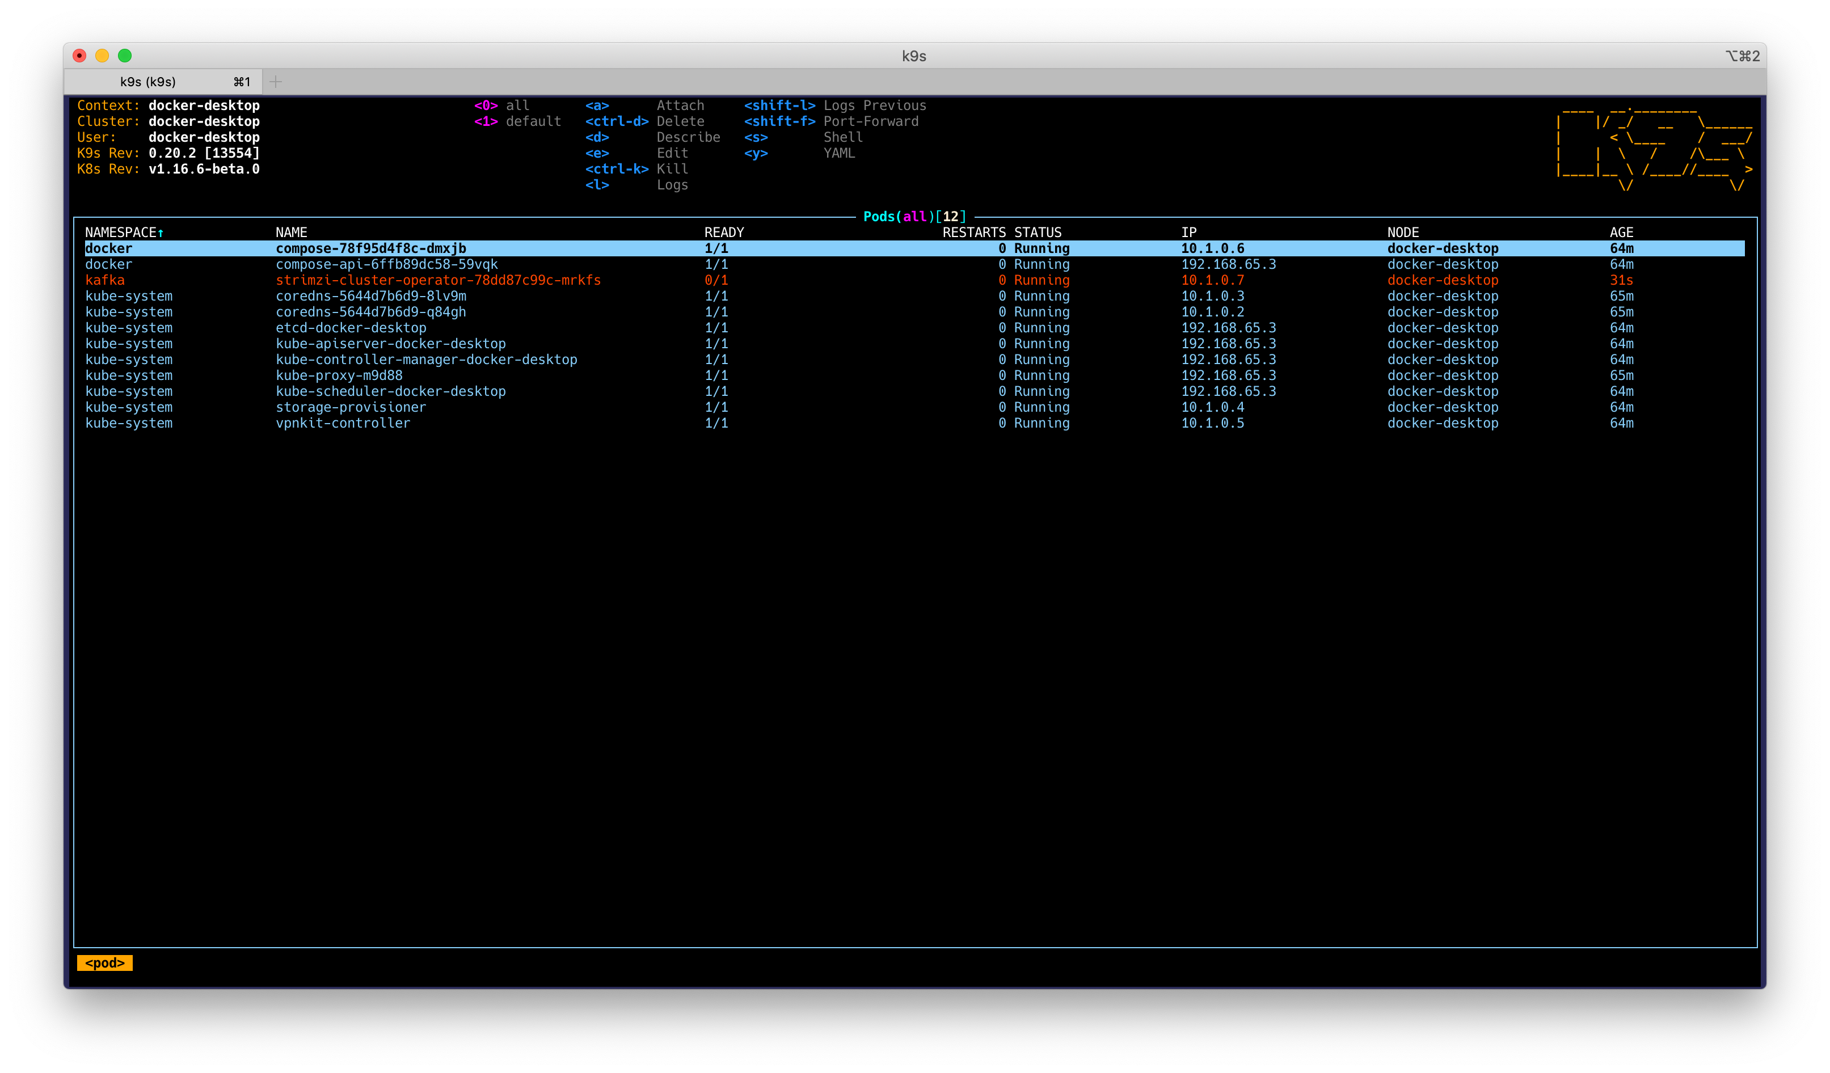
Task: Click the 31s age value
Action: tap(1621, 280)
